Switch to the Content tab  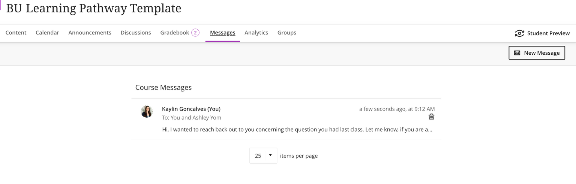click(16, 33)
